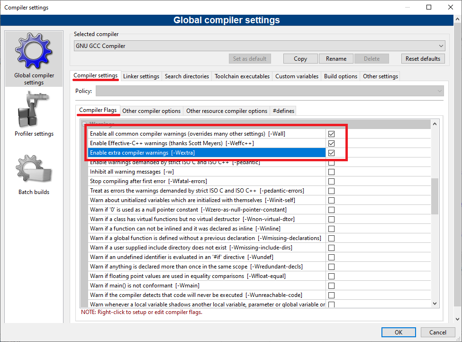Confirm with the OK button
Viewport: 462px width, 342px height.
coord(399,332)
